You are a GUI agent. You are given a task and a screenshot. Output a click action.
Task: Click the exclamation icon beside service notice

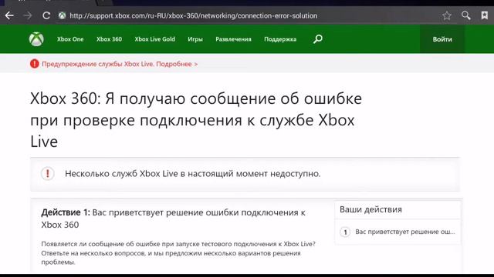48,173
